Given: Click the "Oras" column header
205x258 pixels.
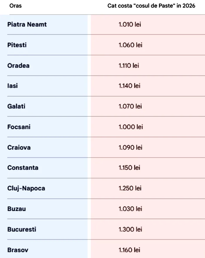Looking at the screenshot, I should pos(16,6).
